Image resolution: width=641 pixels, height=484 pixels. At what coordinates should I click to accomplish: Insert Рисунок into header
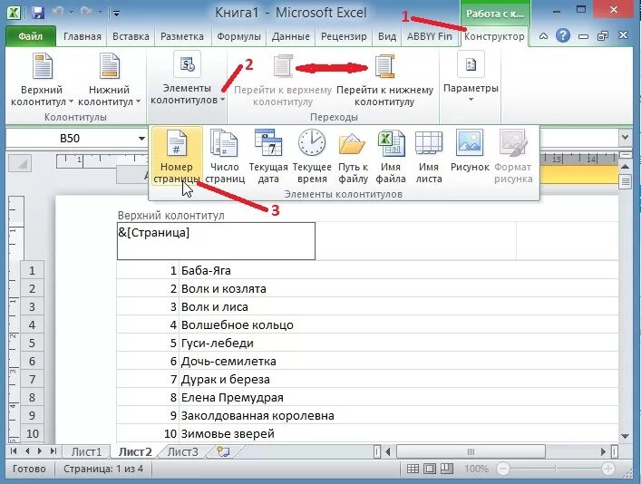(470, 151)
